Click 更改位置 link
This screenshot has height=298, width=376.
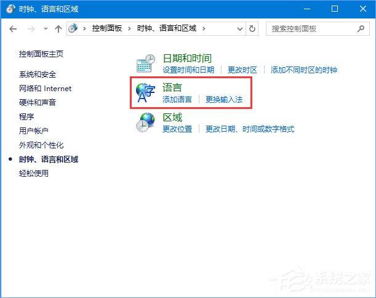click(177, 129)
